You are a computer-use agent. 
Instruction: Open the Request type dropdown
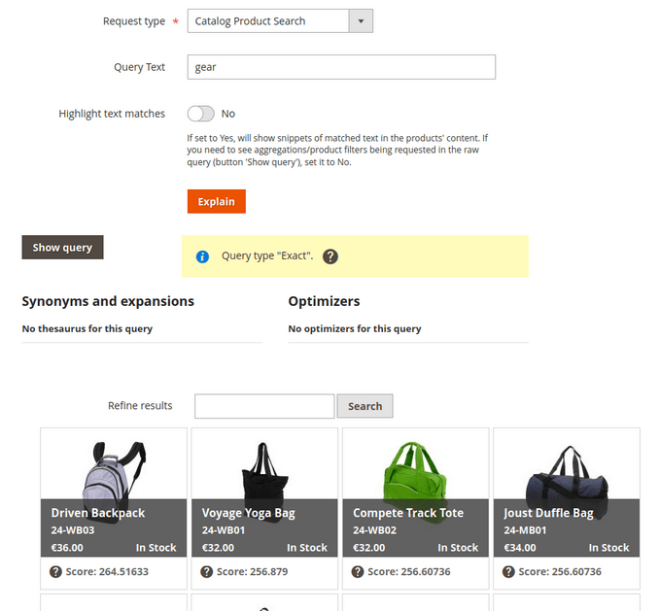[x=267, y=20]
